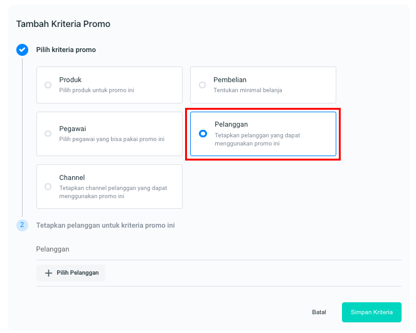
Task: Open the Pilih Pelanggan customer picker
Action: click(x=71, y=273)
